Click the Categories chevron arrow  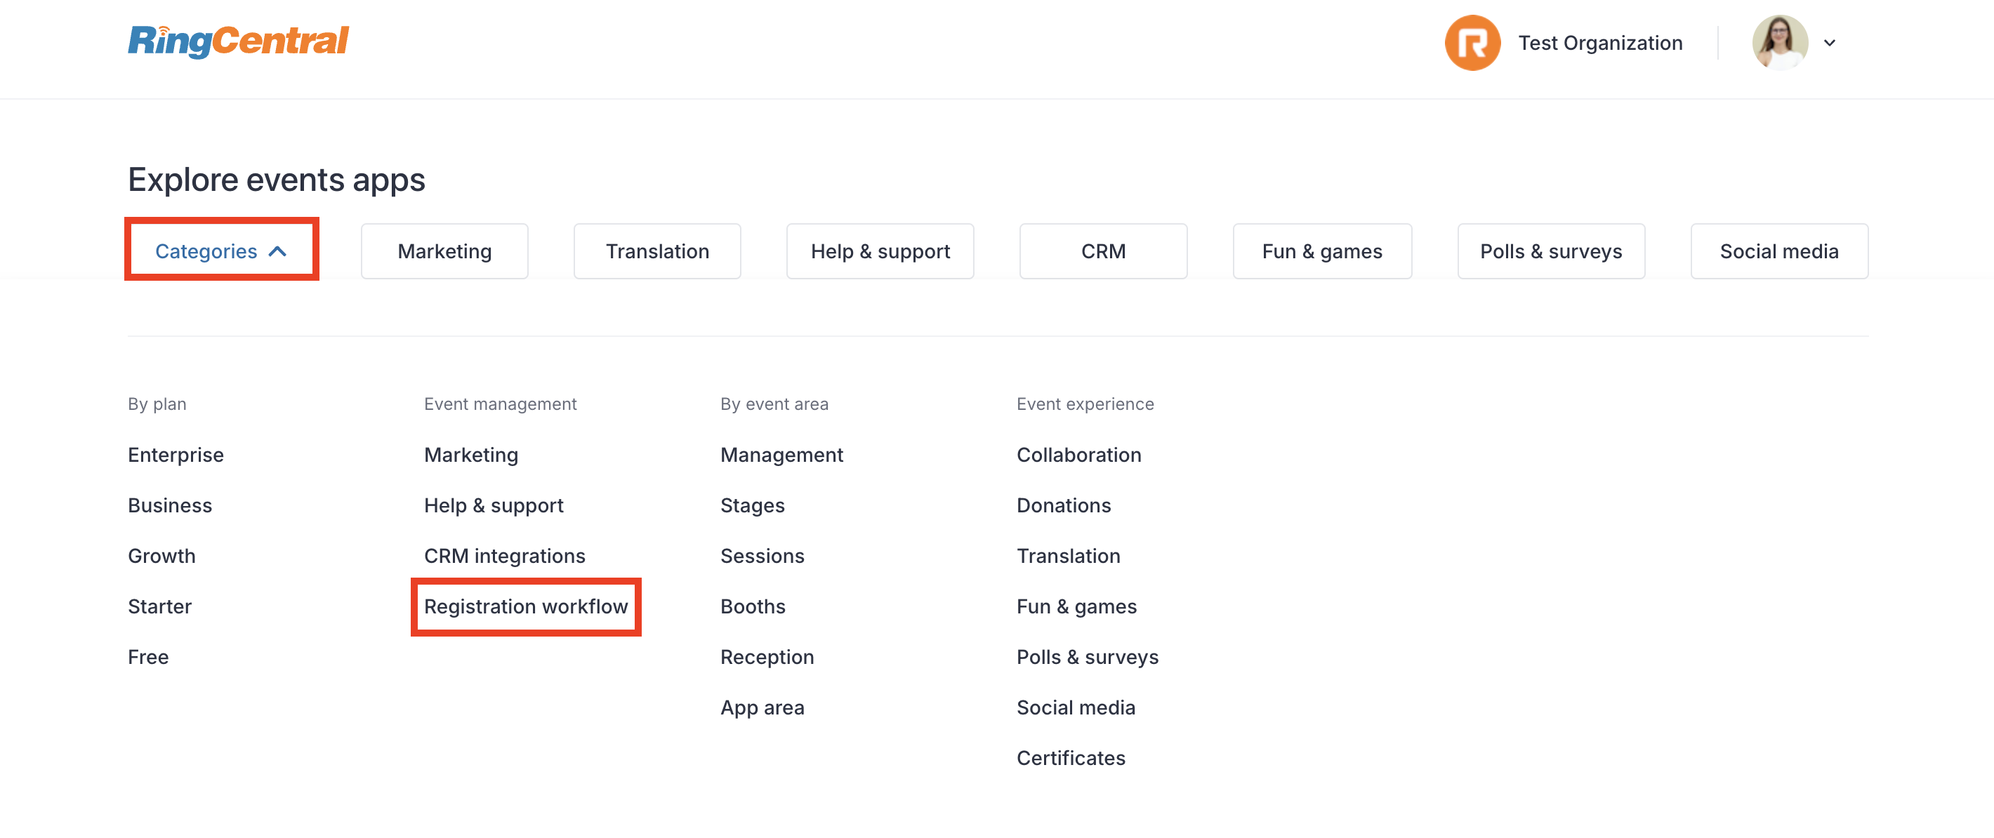click(x=278, y=251)
